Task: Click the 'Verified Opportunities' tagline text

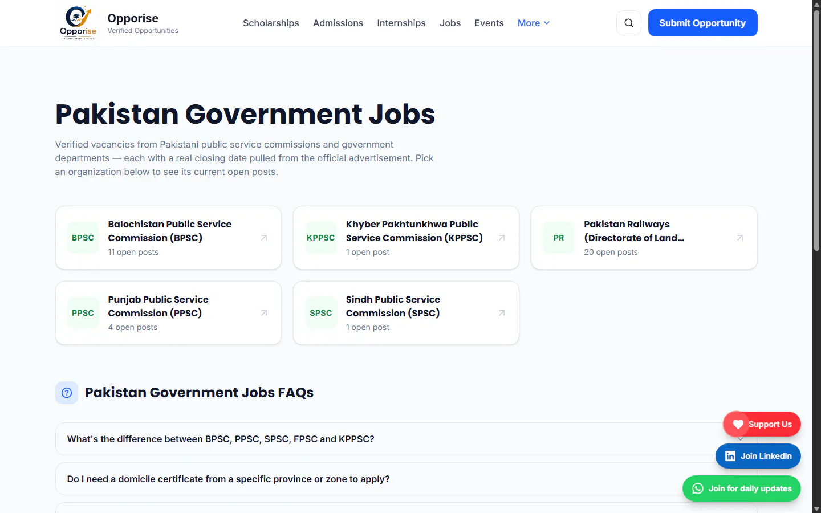Action: click(x=143, y=31)
